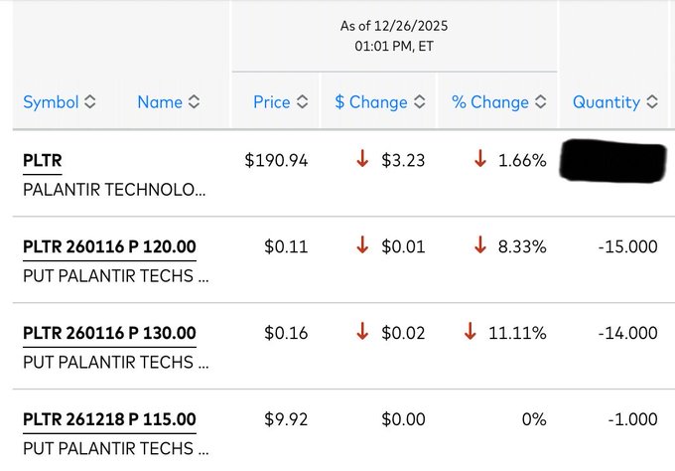
Task: Click sort arrows beside Name header
Action: point(194,102)
